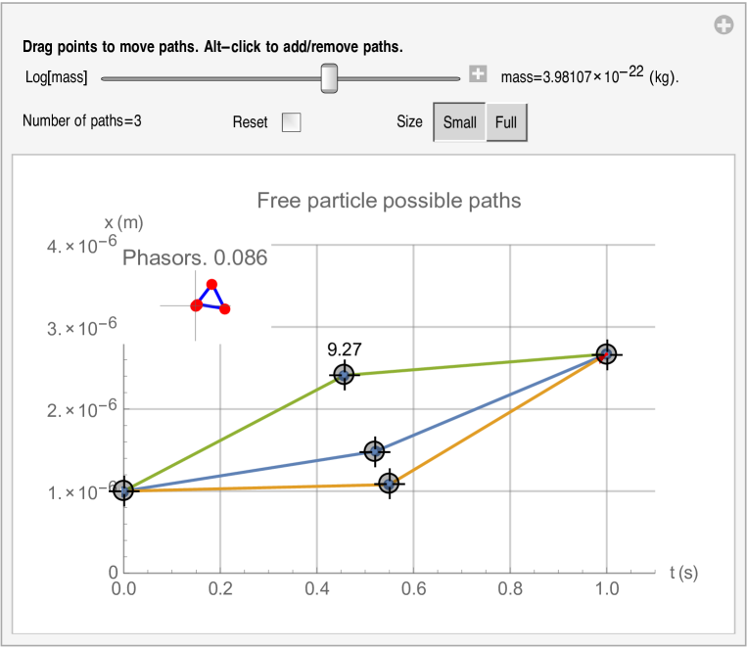Check the Reset checkbox
Viewport: 747px width, 650px height.
pyautogui.click(x=291, y=122)
